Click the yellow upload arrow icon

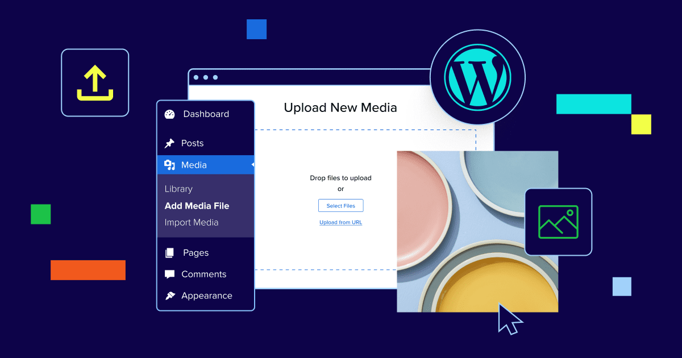[95, 83]
